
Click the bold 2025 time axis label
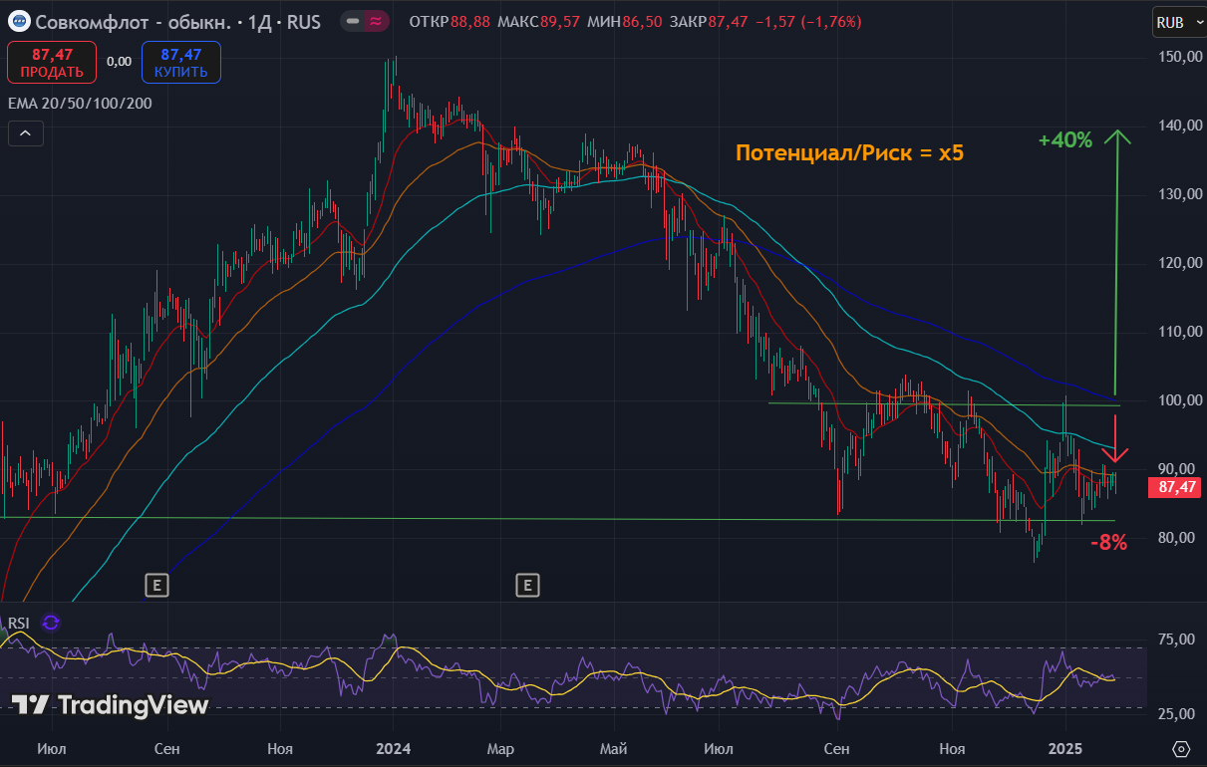pos(1065,749)
